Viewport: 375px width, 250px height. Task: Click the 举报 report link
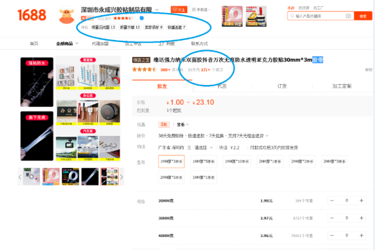(x=368, y=70)
